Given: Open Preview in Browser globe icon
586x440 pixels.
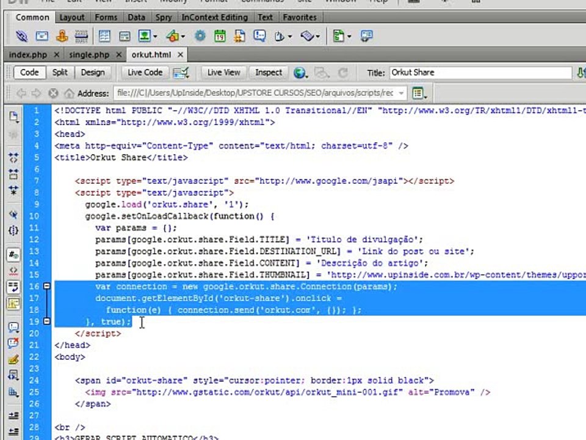Looking at the screenshot, I should (299, 73).
